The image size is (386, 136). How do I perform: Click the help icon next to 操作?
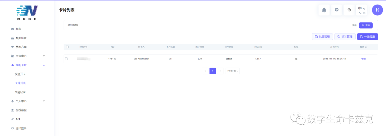pyautogui.click(x=366, y=47)
